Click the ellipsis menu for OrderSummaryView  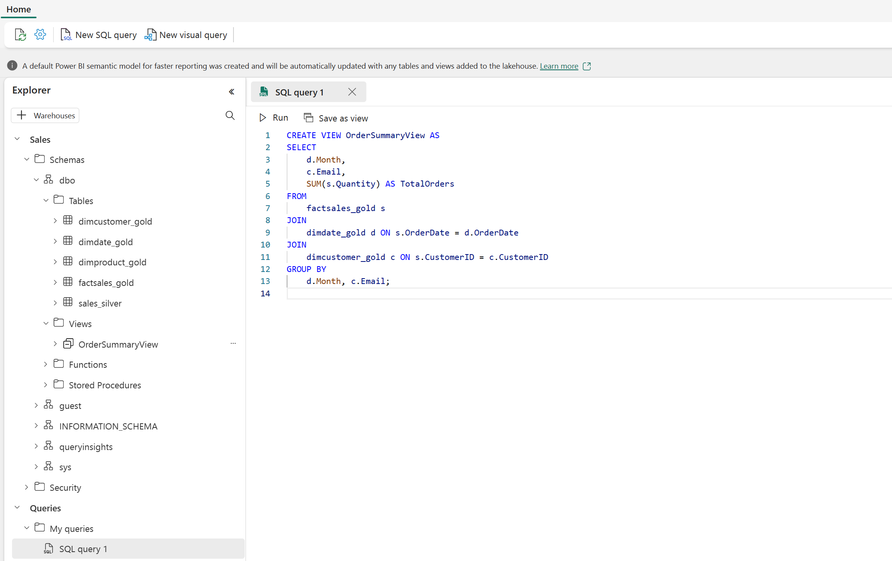tap(232, 343)
